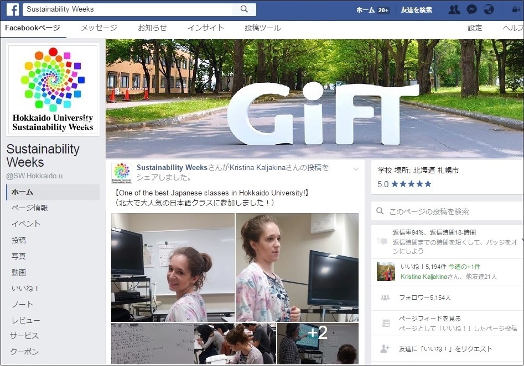Select 写真 in the sidebar
This screenshot has width=524, height=366.
tap(18, 256)
